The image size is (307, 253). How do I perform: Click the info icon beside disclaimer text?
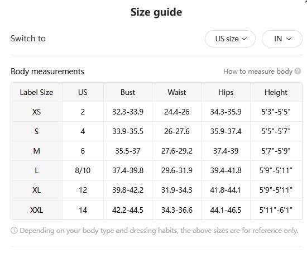pyautogui.click(x=14, y=230)
